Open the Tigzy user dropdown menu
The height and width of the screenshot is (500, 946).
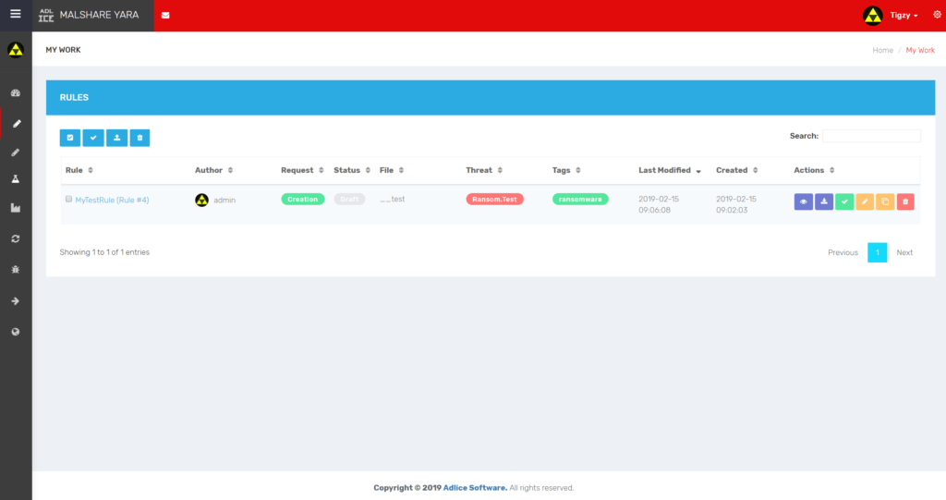click(x=903, y=16)
